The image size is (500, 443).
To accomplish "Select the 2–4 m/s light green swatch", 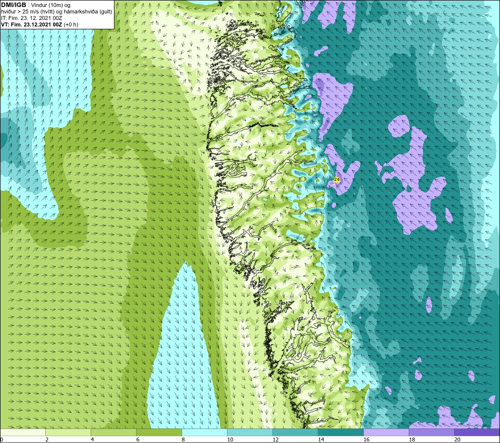I will pyautogui.click(x=68, y=433).
